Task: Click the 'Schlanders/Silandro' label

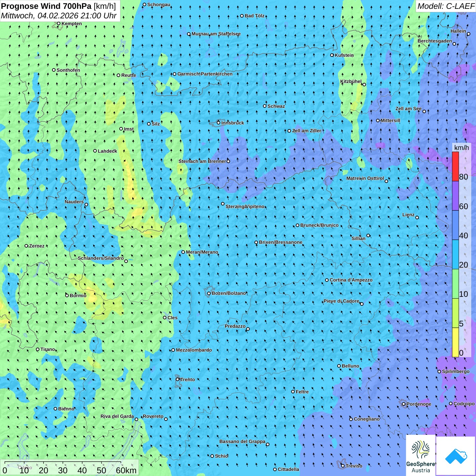Action: (101, 258)
